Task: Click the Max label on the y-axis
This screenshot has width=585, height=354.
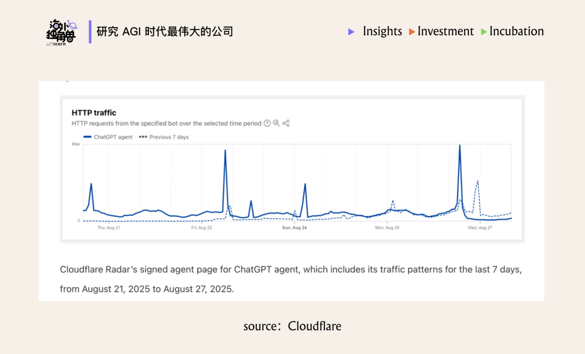Action: (x=76, y=144)
